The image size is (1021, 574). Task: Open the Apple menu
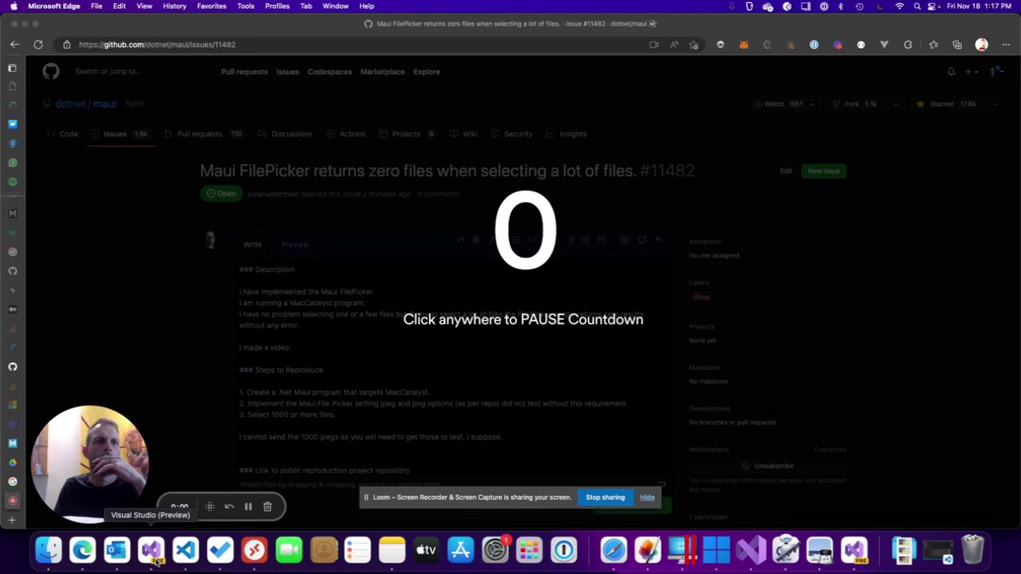(x=14, y=6)
